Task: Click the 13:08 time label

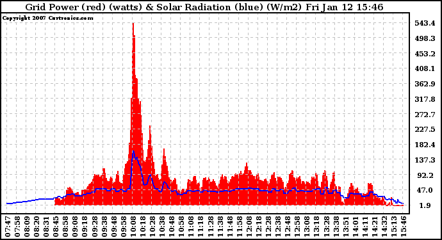Action: pos(307,227)
